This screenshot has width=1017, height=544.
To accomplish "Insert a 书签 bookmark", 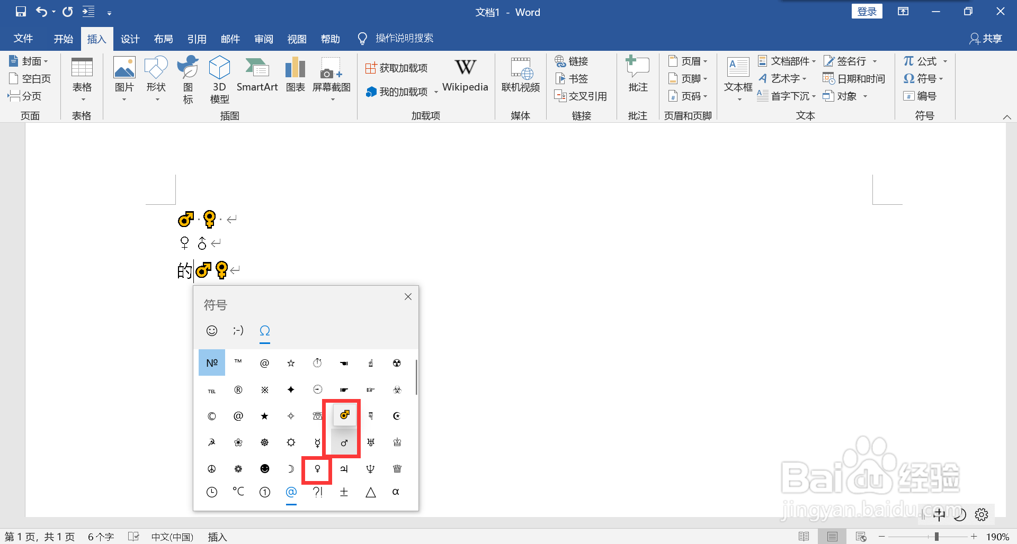I will coord(572,78).
